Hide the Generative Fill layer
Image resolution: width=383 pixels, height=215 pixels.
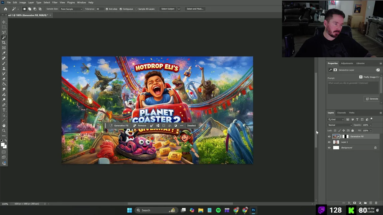pos(329,136)
